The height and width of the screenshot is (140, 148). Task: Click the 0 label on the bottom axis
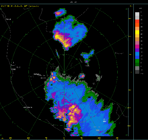(64, 138)
